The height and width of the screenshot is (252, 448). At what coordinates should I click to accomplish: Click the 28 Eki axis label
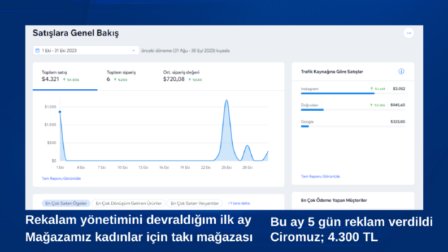coord(247,167)
